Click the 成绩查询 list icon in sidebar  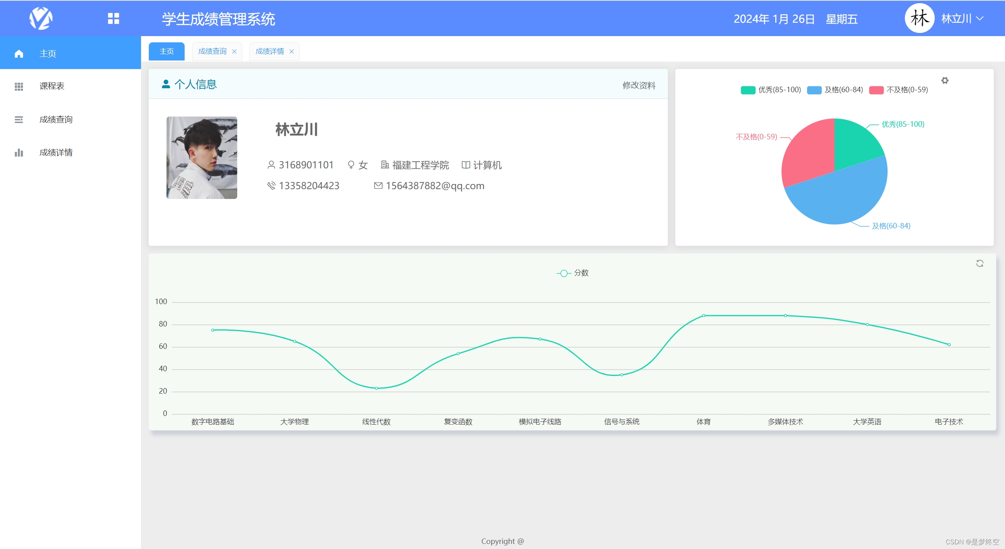click(19, 120)
